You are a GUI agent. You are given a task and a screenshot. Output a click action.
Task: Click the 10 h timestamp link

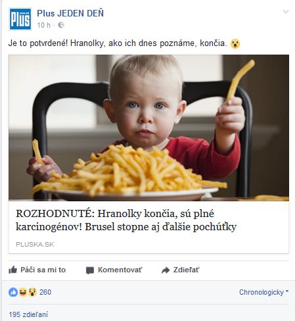(43, 25)
